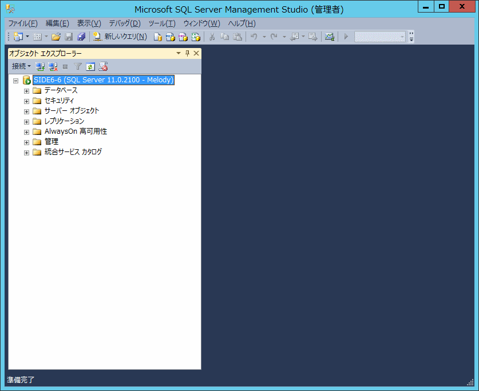Select the セキュリティ tree item
Image resolution: width=479 pixels, height=391 pixels.
(x=59, y=101)
